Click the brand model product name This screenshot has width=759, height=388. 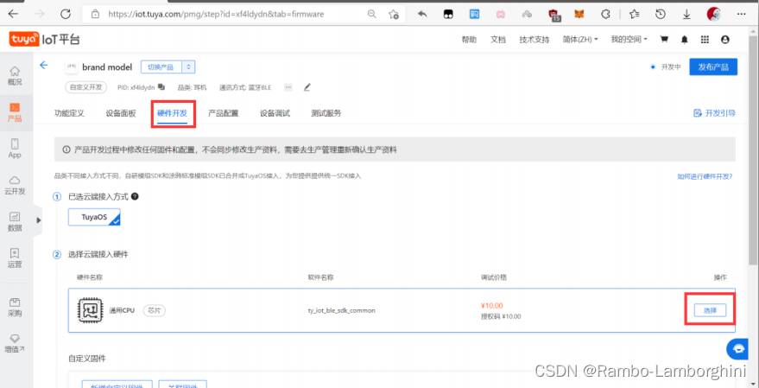click(107, 67)
